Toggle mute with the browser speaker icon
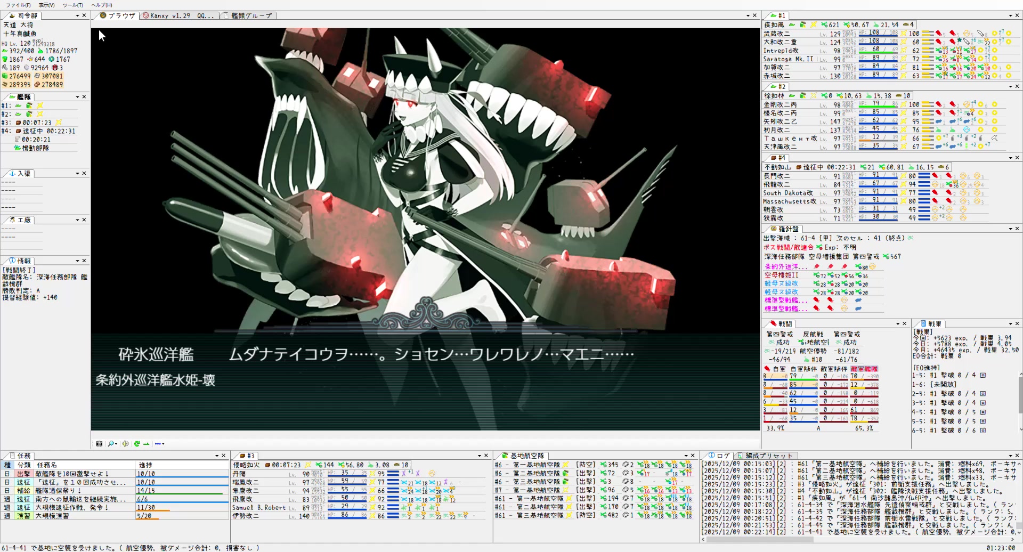Image resolution: width=1023 pixels, height=552 pixels. (x=125, y=443)
